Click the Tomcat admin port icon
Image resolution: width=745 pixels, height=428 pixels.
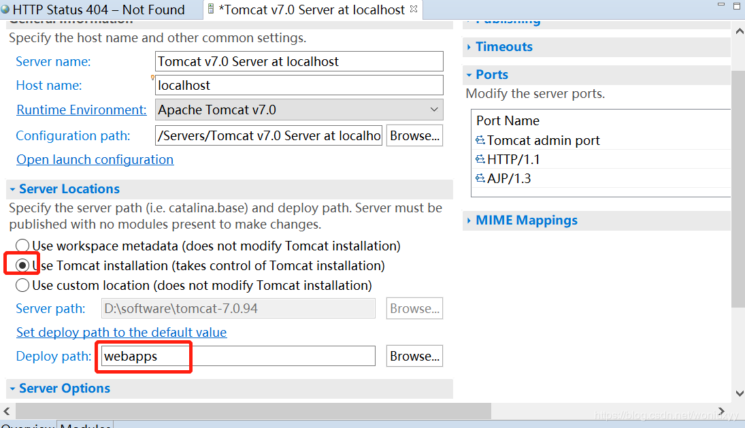pos(480,140)
